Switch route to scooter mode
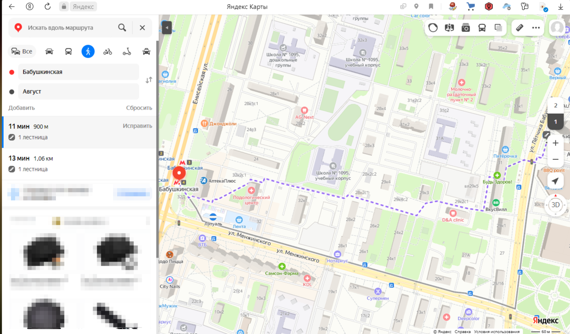The image size is (570, 334). click(x=127, y=52)
